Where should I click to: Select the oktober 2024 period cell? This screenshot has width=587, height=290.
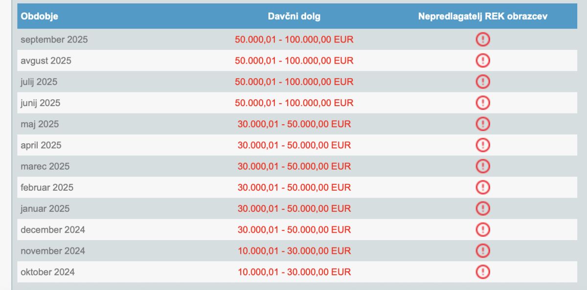[48, 272]
